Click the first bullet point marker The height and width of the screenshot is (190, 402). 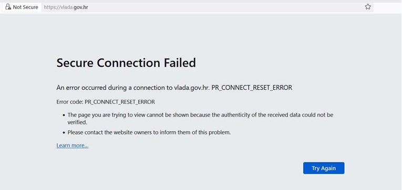click(x=64, y=115)
